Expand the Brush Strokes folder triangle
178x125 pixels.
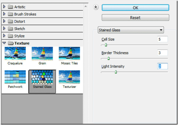pos(4,14)
